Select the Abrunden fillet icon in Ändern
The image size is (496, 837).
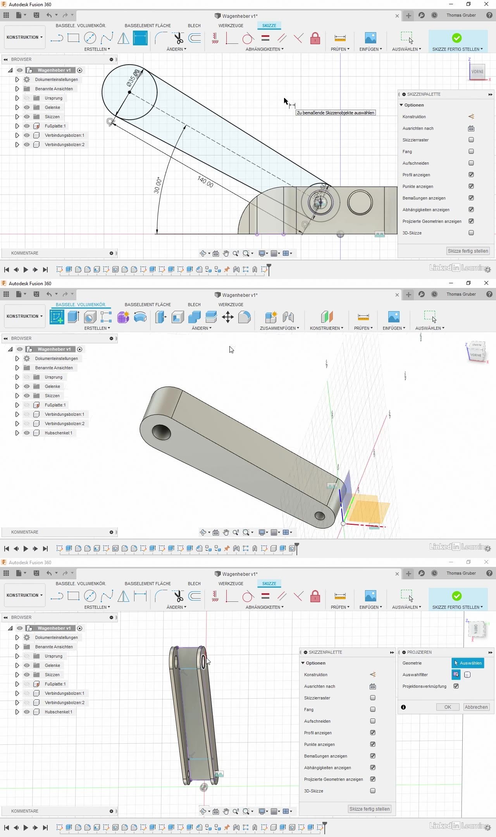point(245,317)
